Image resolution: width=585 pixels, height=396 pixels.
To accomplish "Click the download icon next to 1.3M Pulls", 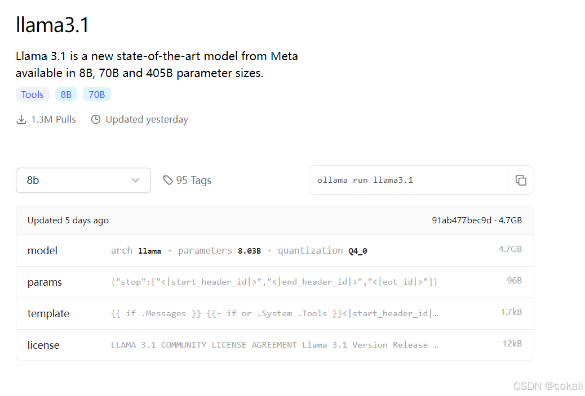I will (x=21, y=120).
